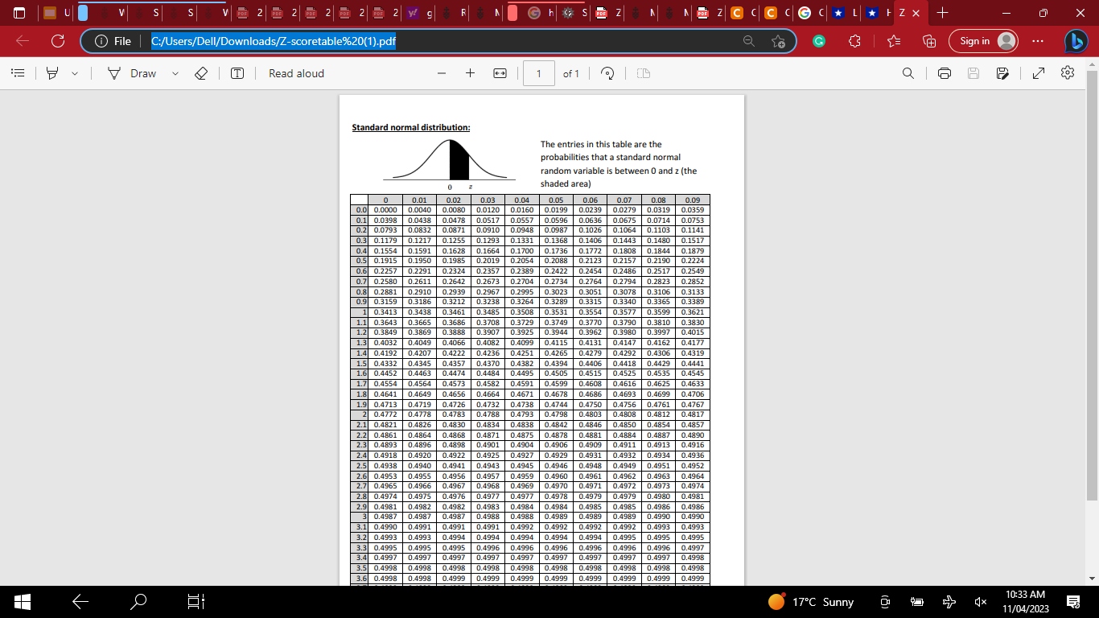Click the page number input field
Viewport: 1099px width, 618px height.
538,73
